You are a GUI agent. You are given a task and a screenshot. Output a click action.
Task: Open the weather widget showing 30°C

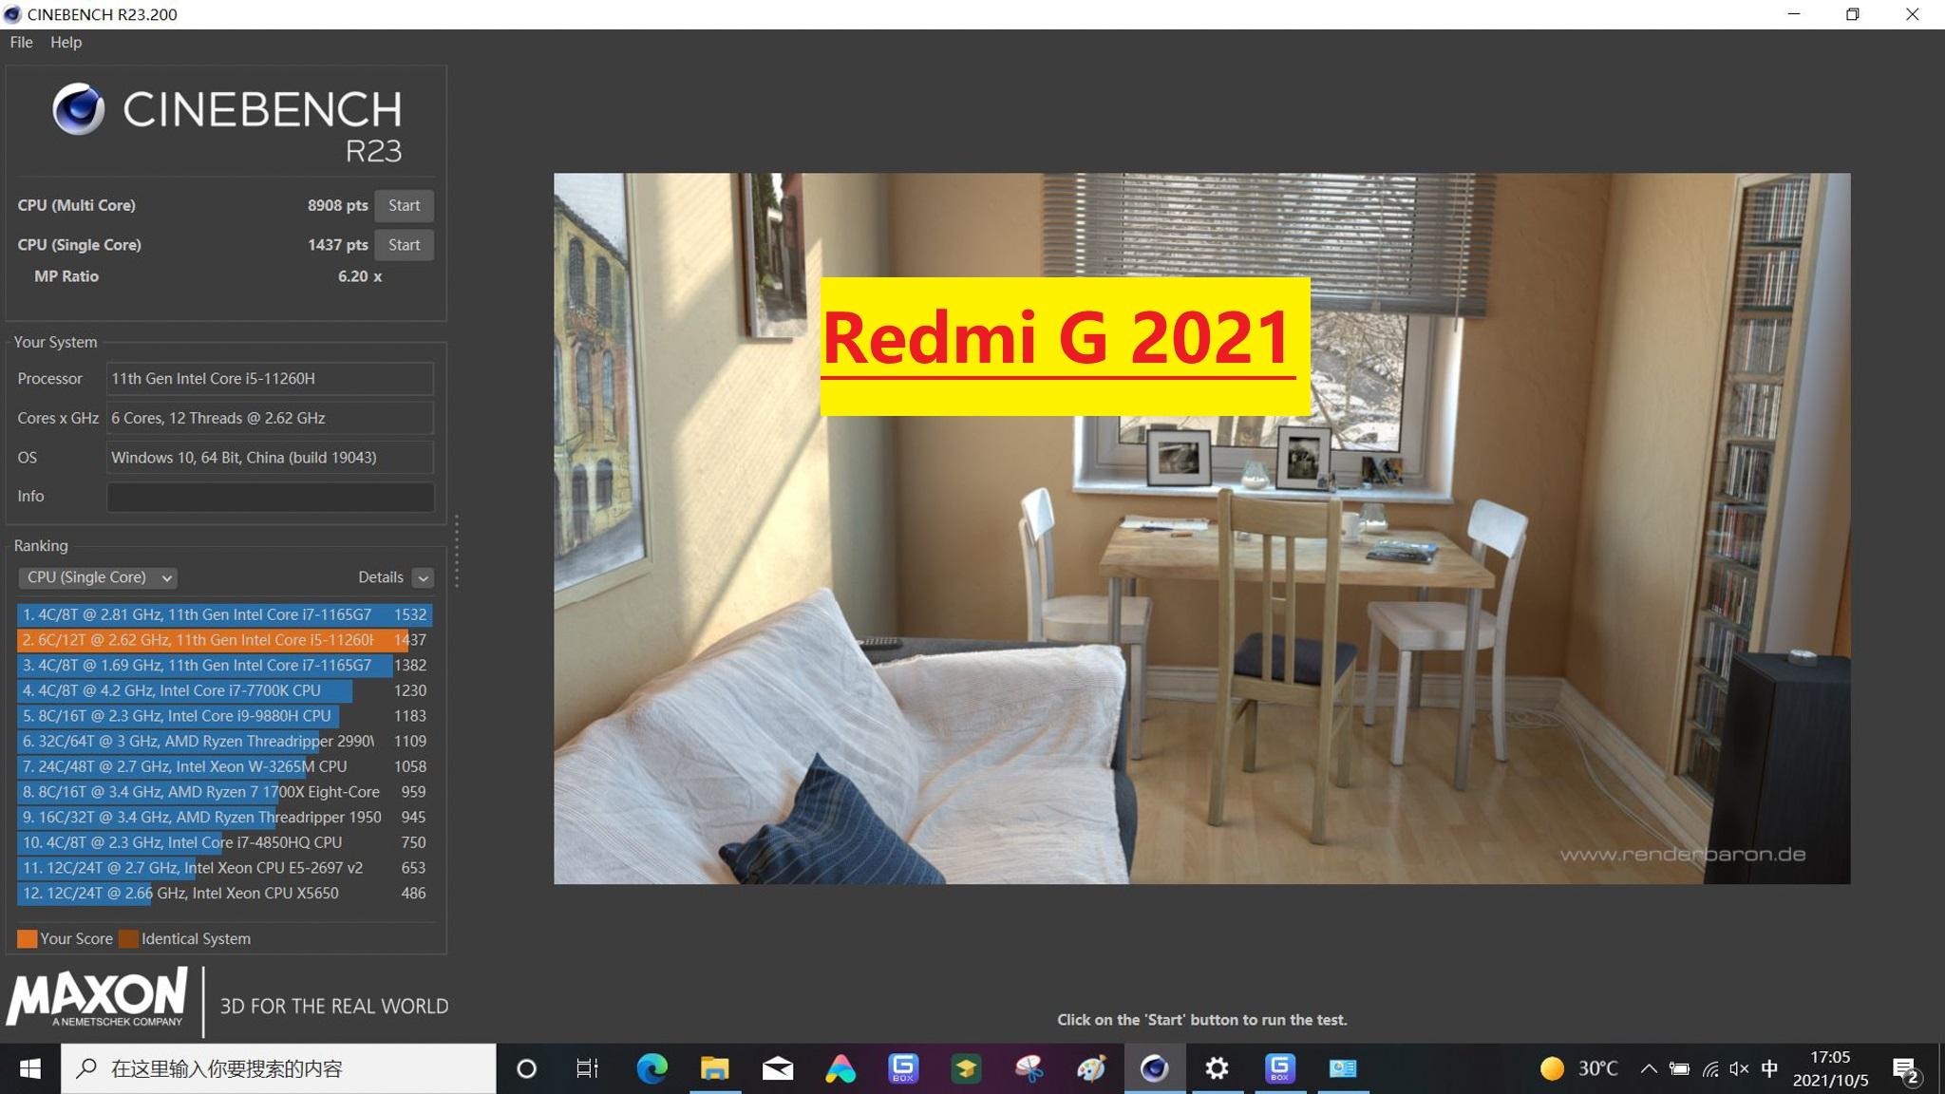pos(1578,1068)
